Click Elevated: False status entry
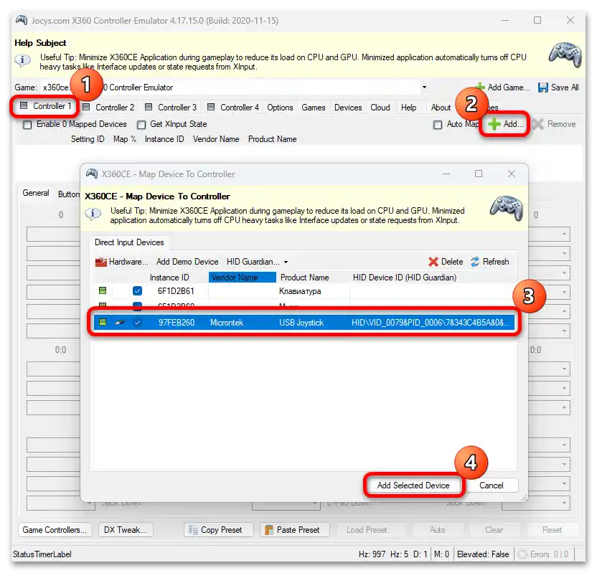 (x=483, y=554)
